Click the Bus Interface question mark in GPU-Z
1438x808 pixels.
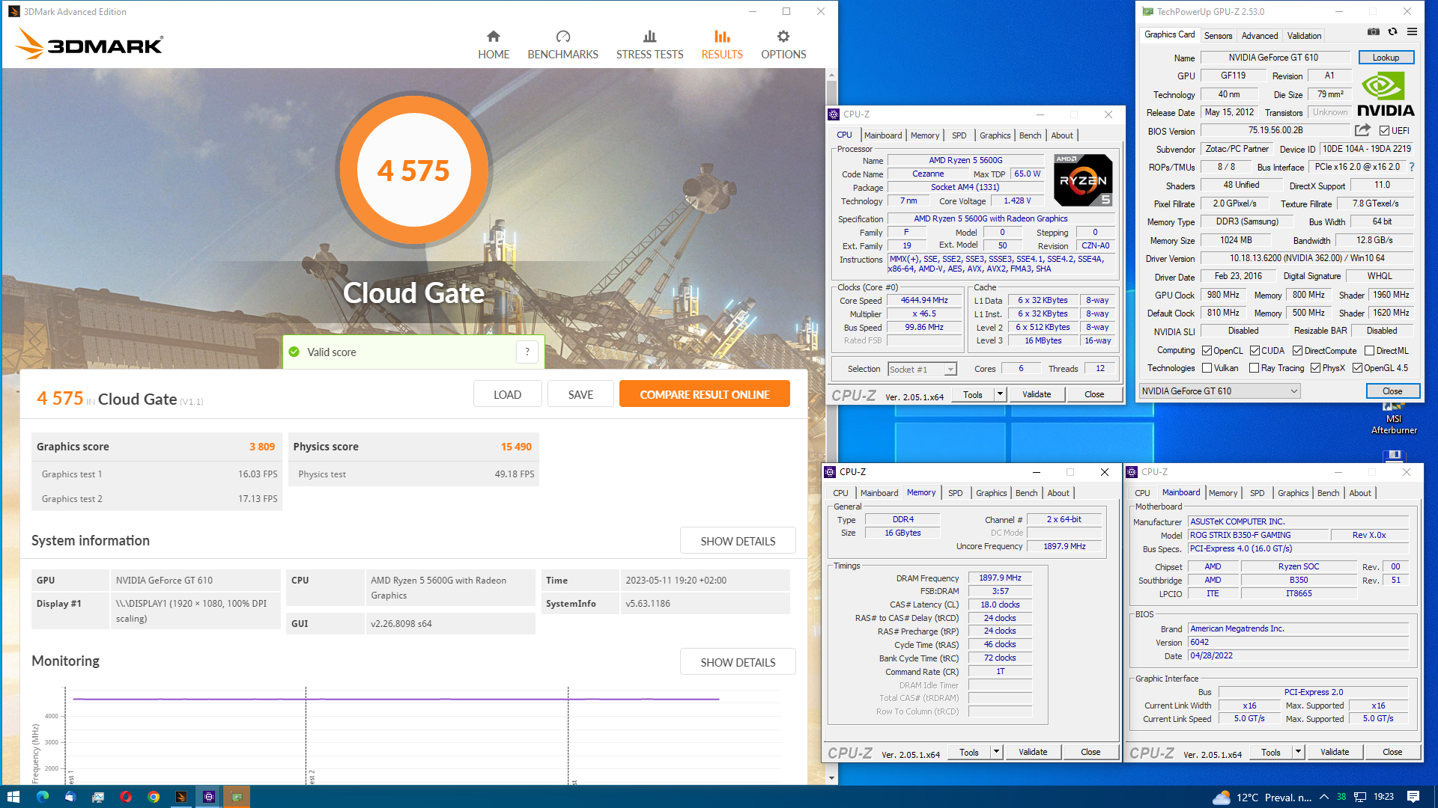click(x=1412, y=167)
